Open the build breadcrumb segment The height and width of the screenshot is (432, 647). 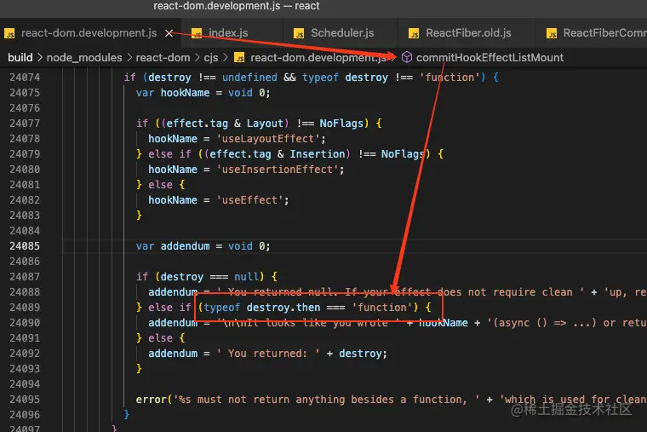point(20,57)
